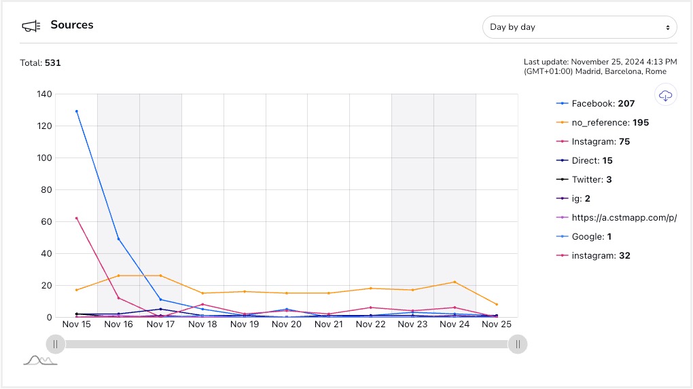693x389 pixels.
Task: Click the range slider track middle
Action: click(287, 344)
